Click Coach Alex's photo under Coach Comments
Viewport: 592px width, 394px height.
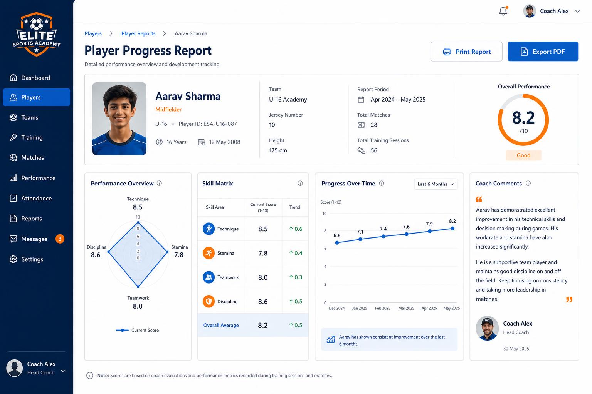[487, 328]
